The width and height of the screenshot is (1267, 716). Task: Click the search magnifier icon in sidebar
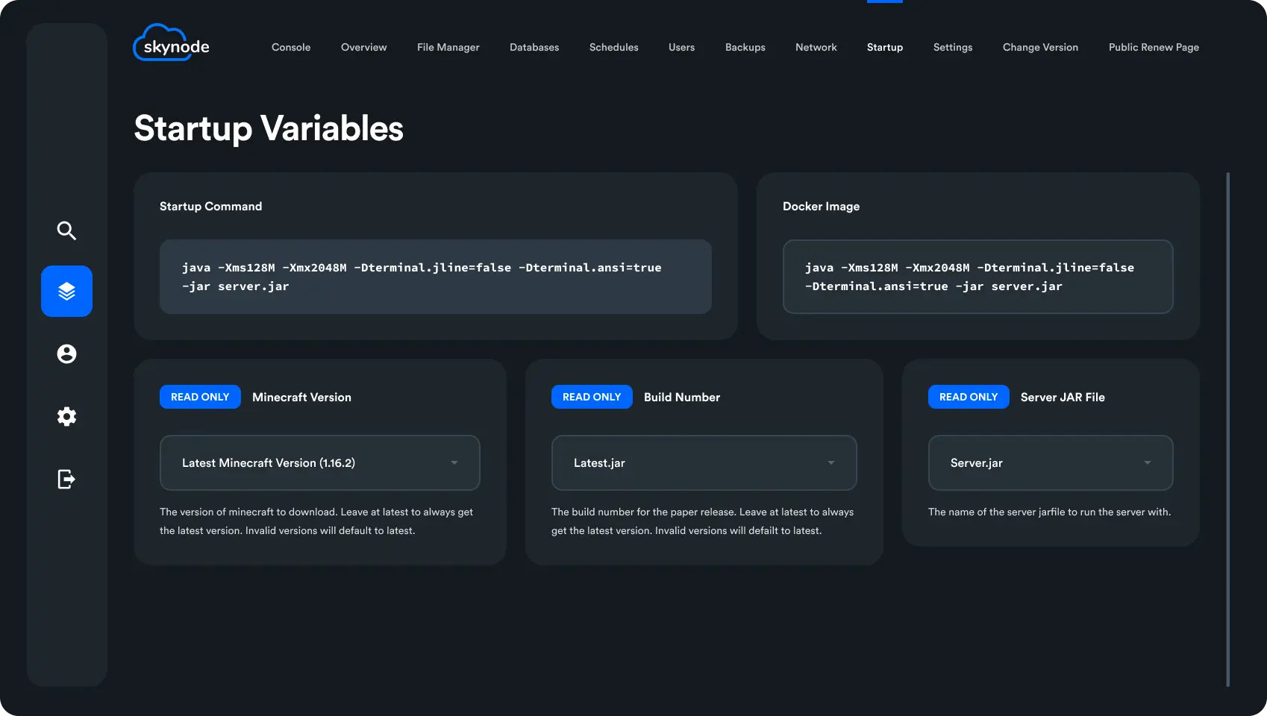tap(66, 230)
